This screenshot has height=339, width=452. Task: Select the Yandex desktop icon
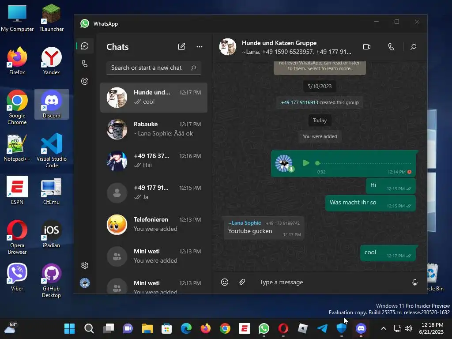tap(52, 61)
